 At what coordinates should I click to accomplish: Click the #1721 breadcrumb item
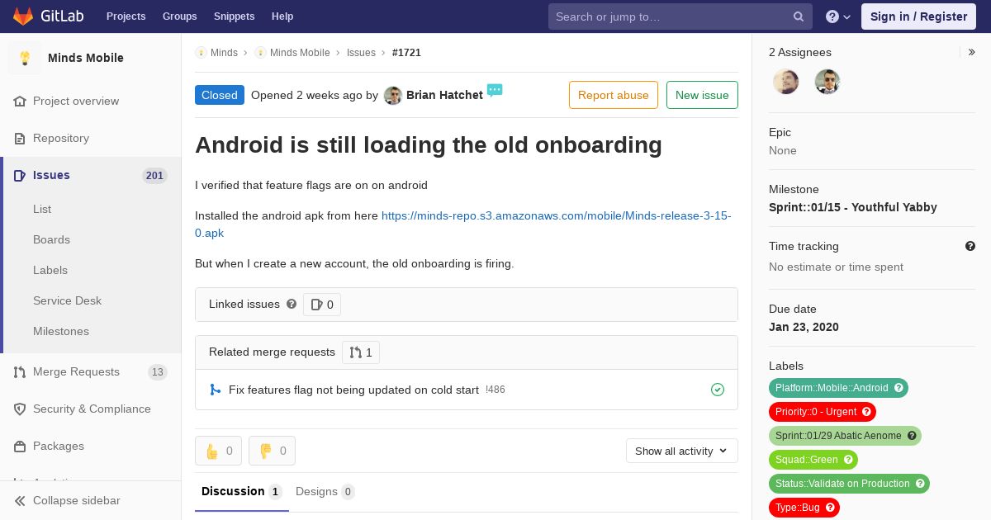click(406, 53)
